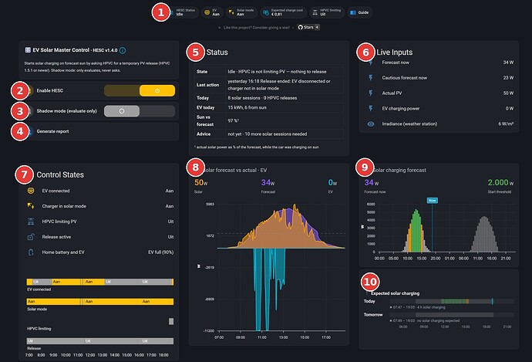Click the orange '50W' Solar legend value
The image size is (532, 362).
click(201, 183)
